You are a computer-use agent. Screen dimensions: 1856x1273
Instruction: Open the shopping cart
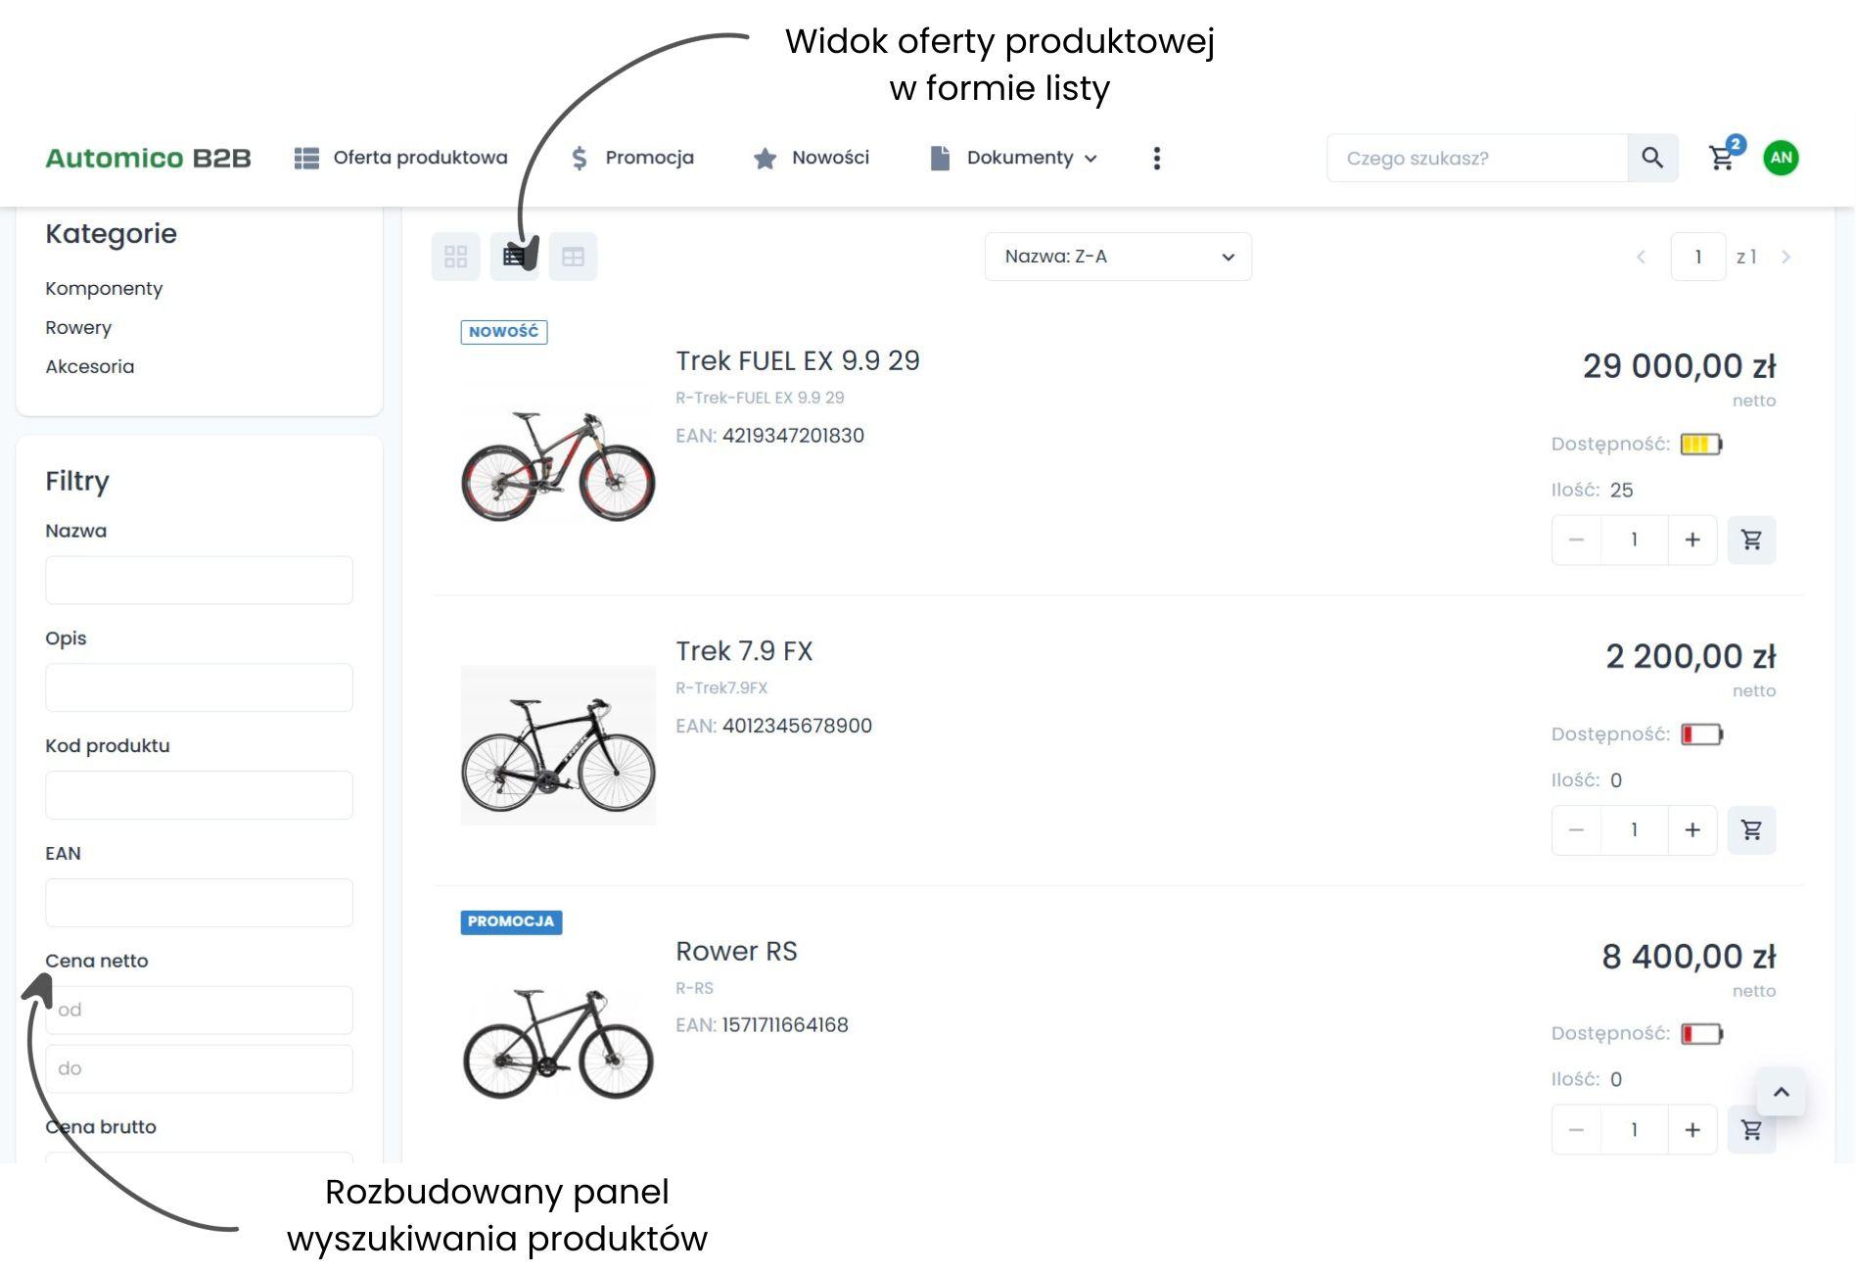[1722, 158]
